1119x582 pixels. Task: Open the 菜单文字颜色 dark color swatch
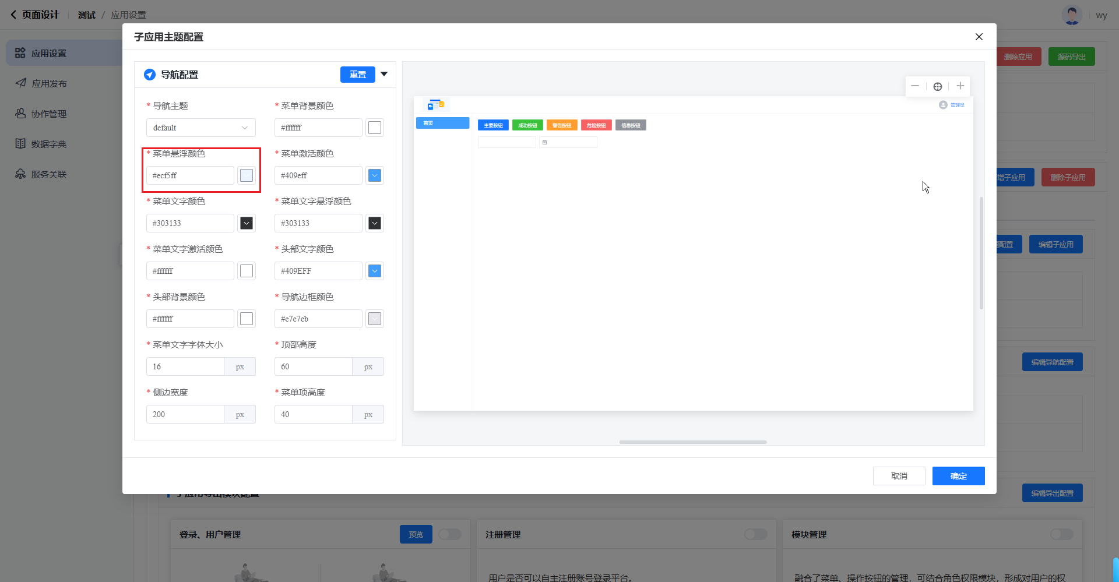(x=247, y=223)
